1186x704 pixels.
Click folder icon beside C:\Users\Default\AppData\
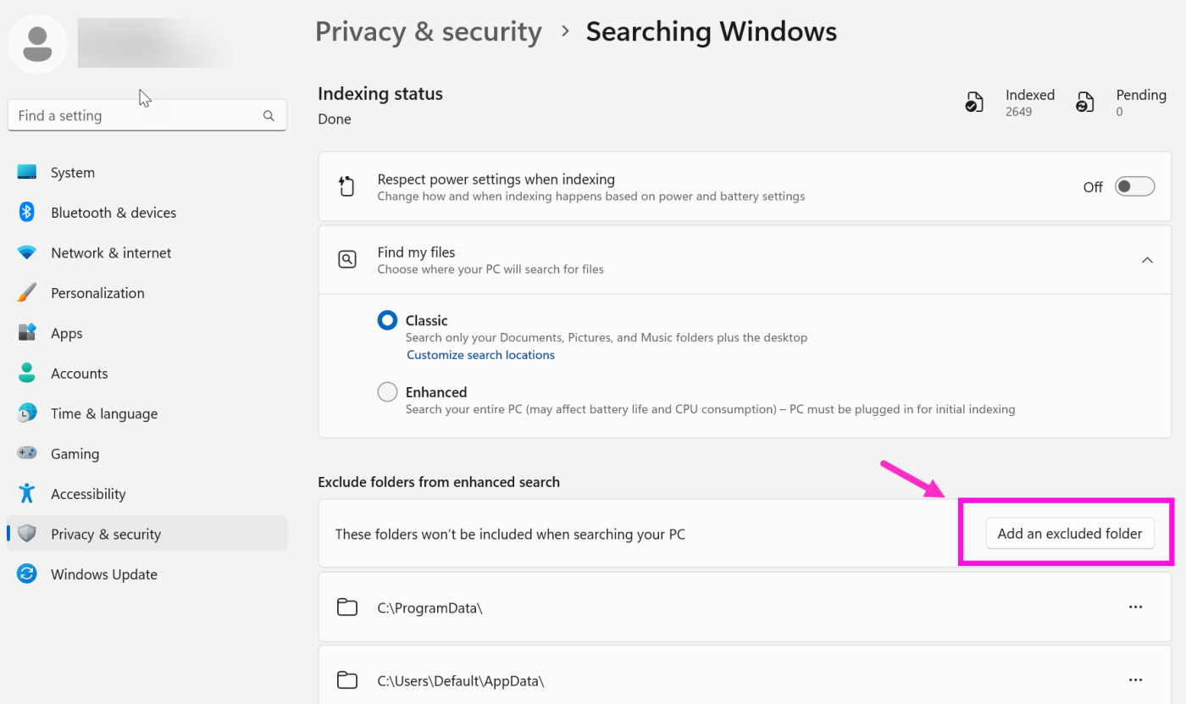[346, 679]
